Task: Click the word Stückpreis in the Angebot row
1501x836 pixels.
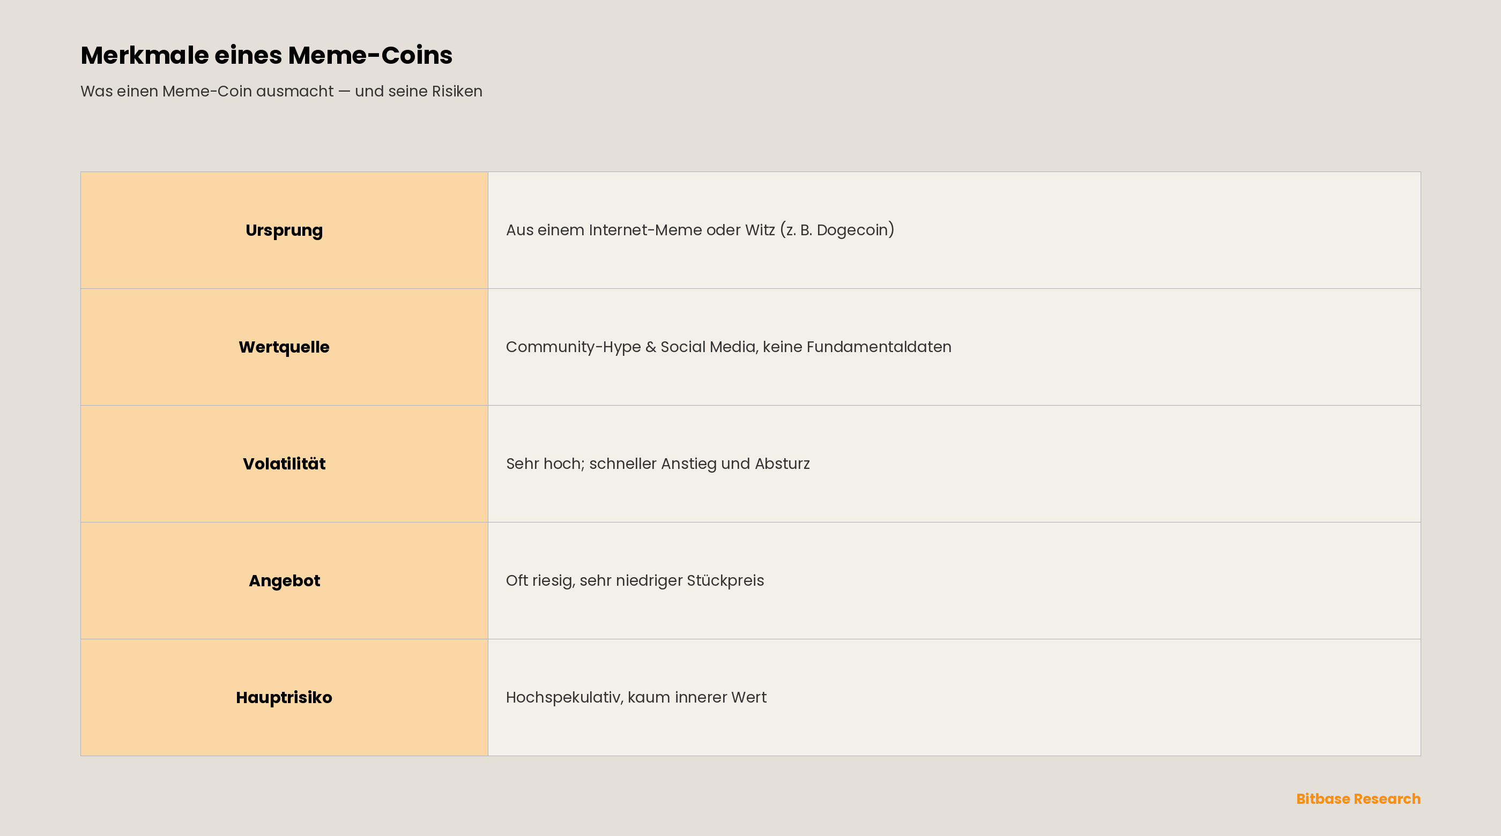Action: point(725,581)
